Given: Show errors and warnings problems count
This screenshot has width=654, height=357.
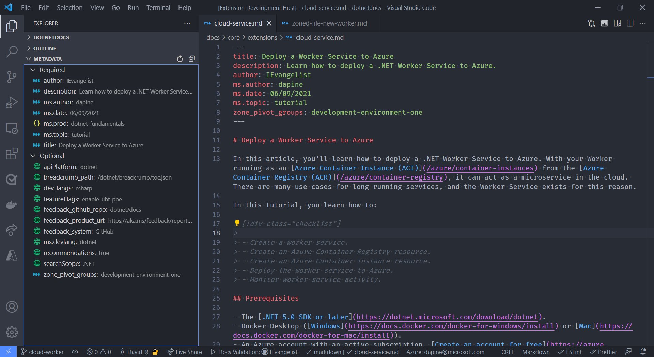Looking at the screenshot, I should click(99, 352).
